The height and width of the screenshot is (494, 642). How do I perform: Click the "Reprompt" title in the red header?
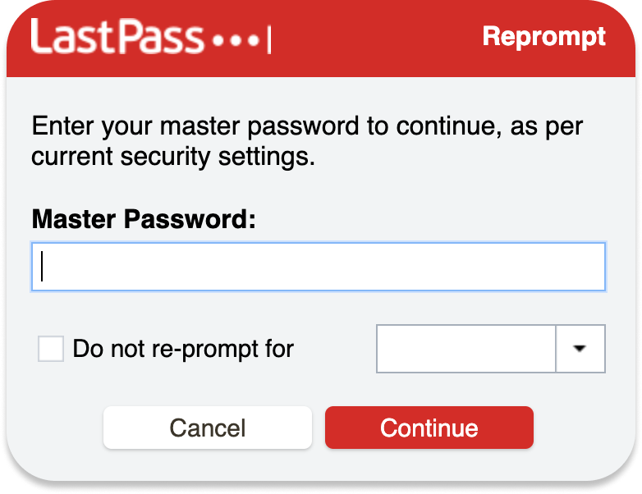pos(543,38)
